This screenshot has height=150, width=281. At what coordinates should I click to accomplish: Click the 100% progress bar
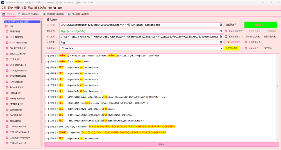point(161,144)
